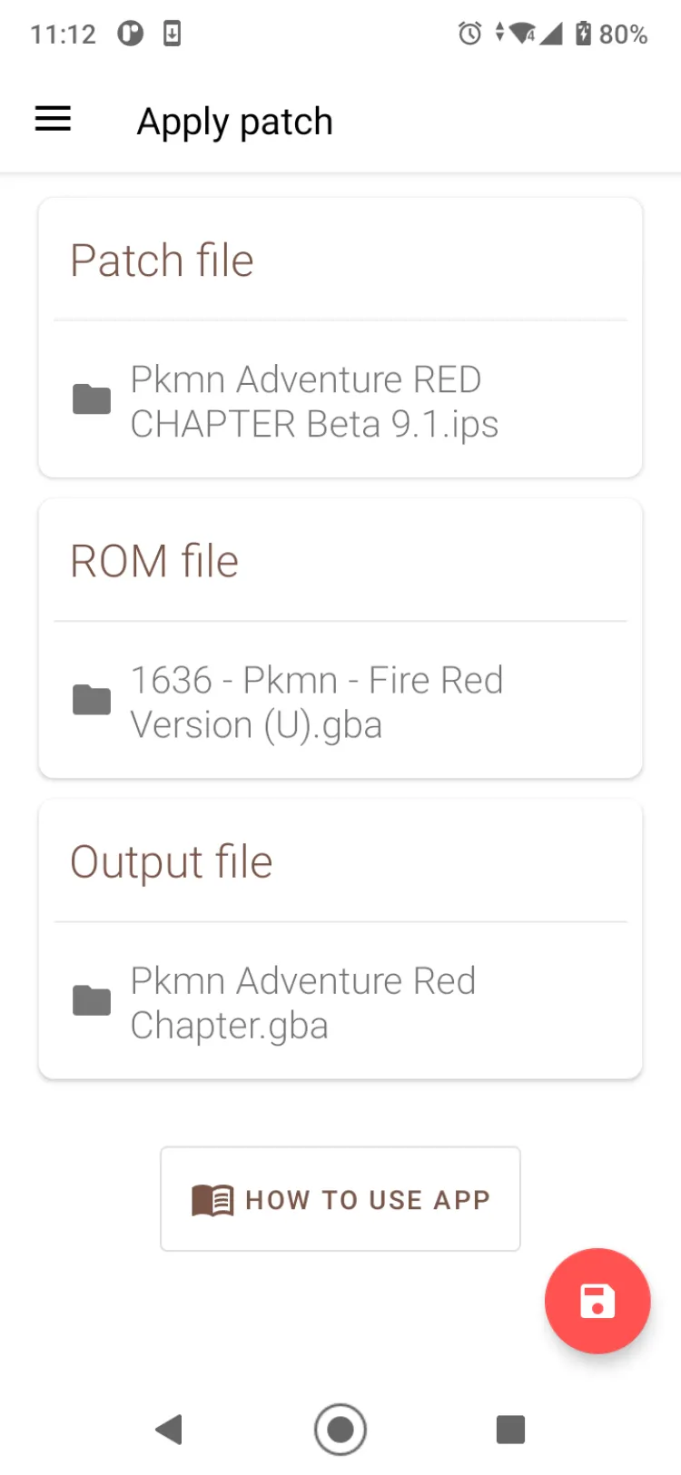The image size is (681, 1475).
Task: Open the hamburger navigation menu
Action: (53, 119)
